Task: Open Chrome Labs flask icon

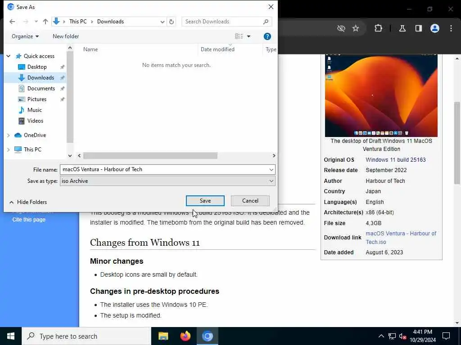Action: (x=402, y=28)
